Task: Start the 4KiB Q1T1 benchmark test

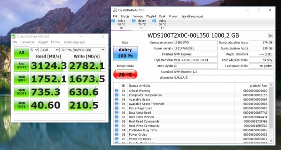Action: point(22,105)
